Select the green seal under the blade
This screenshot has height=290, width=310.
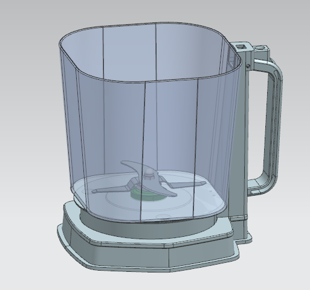click(x=148, y=196)
